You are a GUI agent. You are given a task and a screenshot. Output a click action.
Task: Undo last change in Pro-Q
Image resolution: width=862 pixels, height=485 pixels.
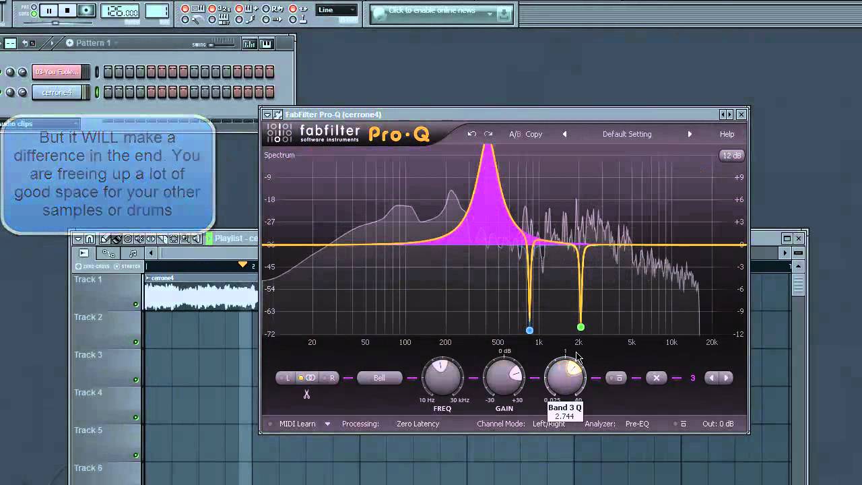[x=472, y=134]
